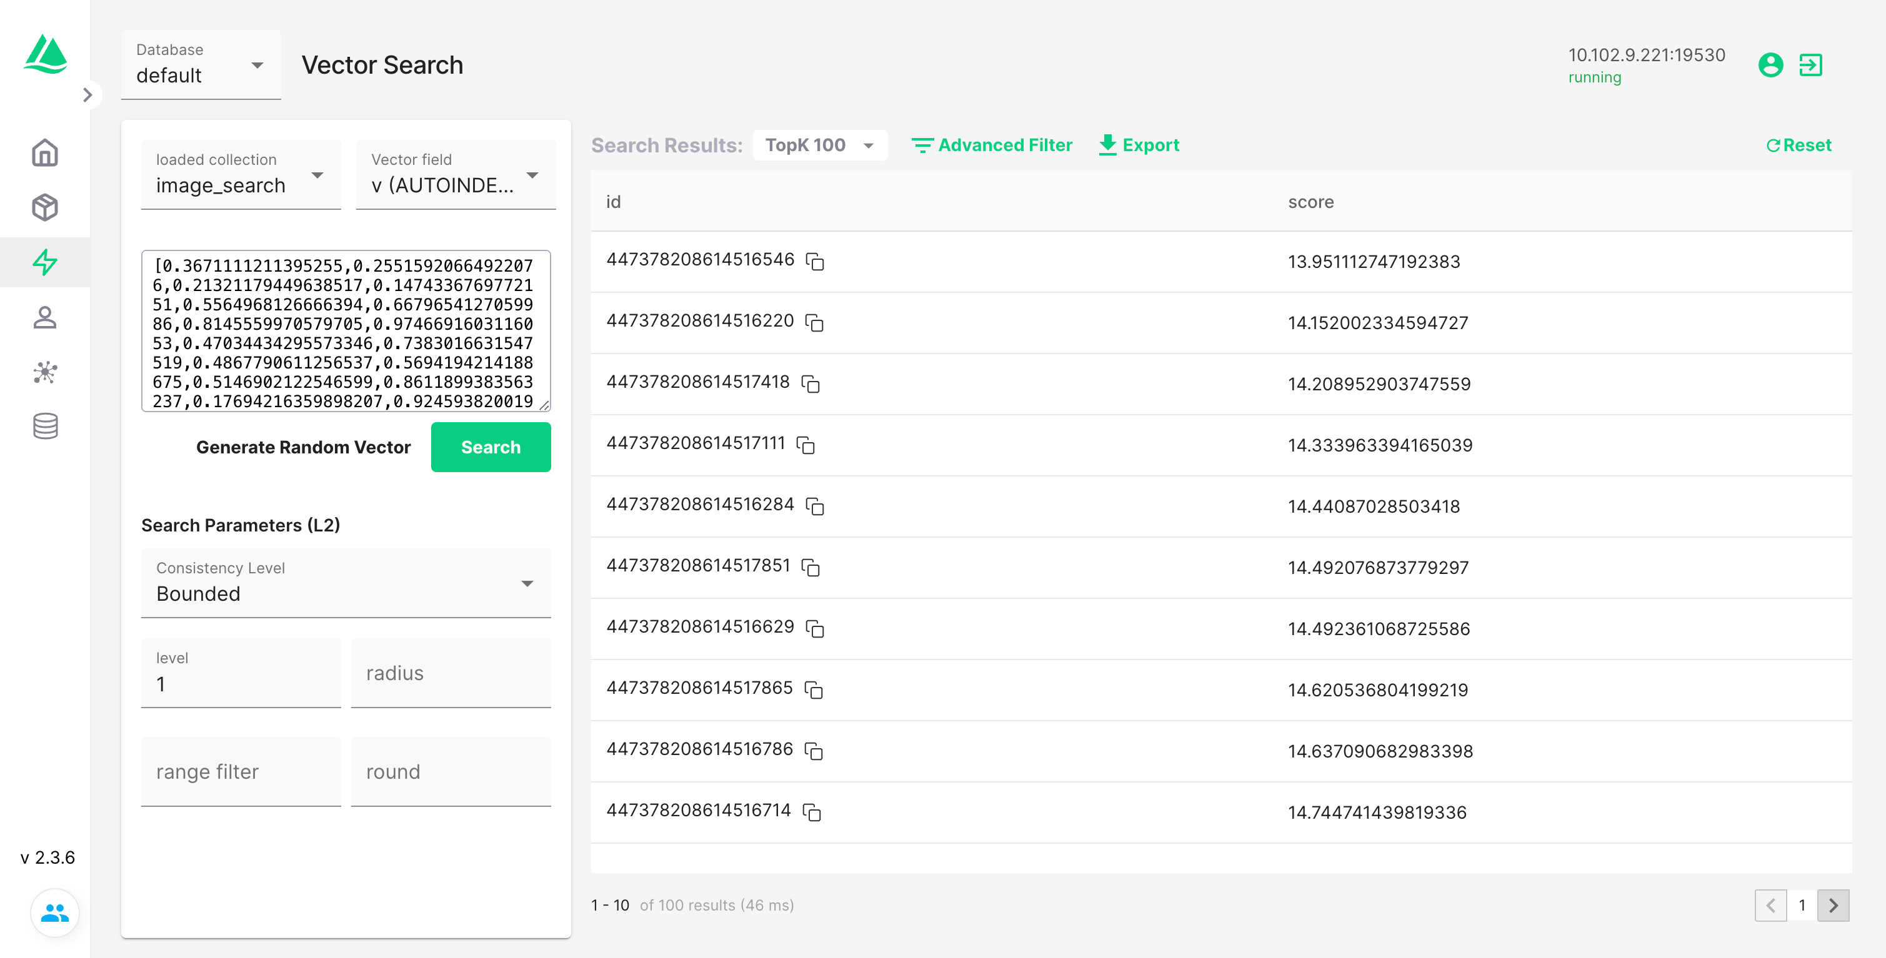Copy id 447378208614517418
This screenshot has width=1886, height=958.
coord(811,384)
